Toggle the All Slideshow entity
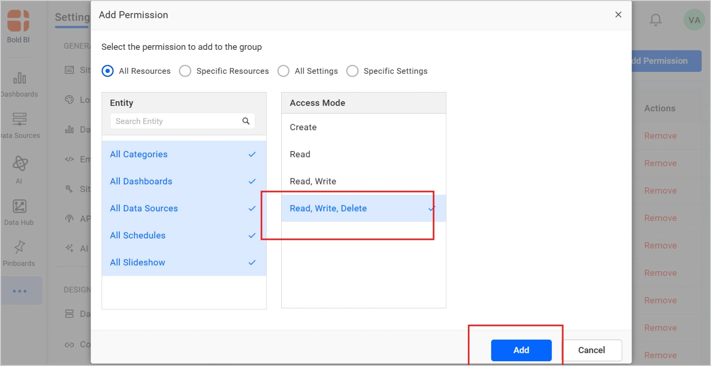Viewport: 711px width, 366px height. coord(184,263)
